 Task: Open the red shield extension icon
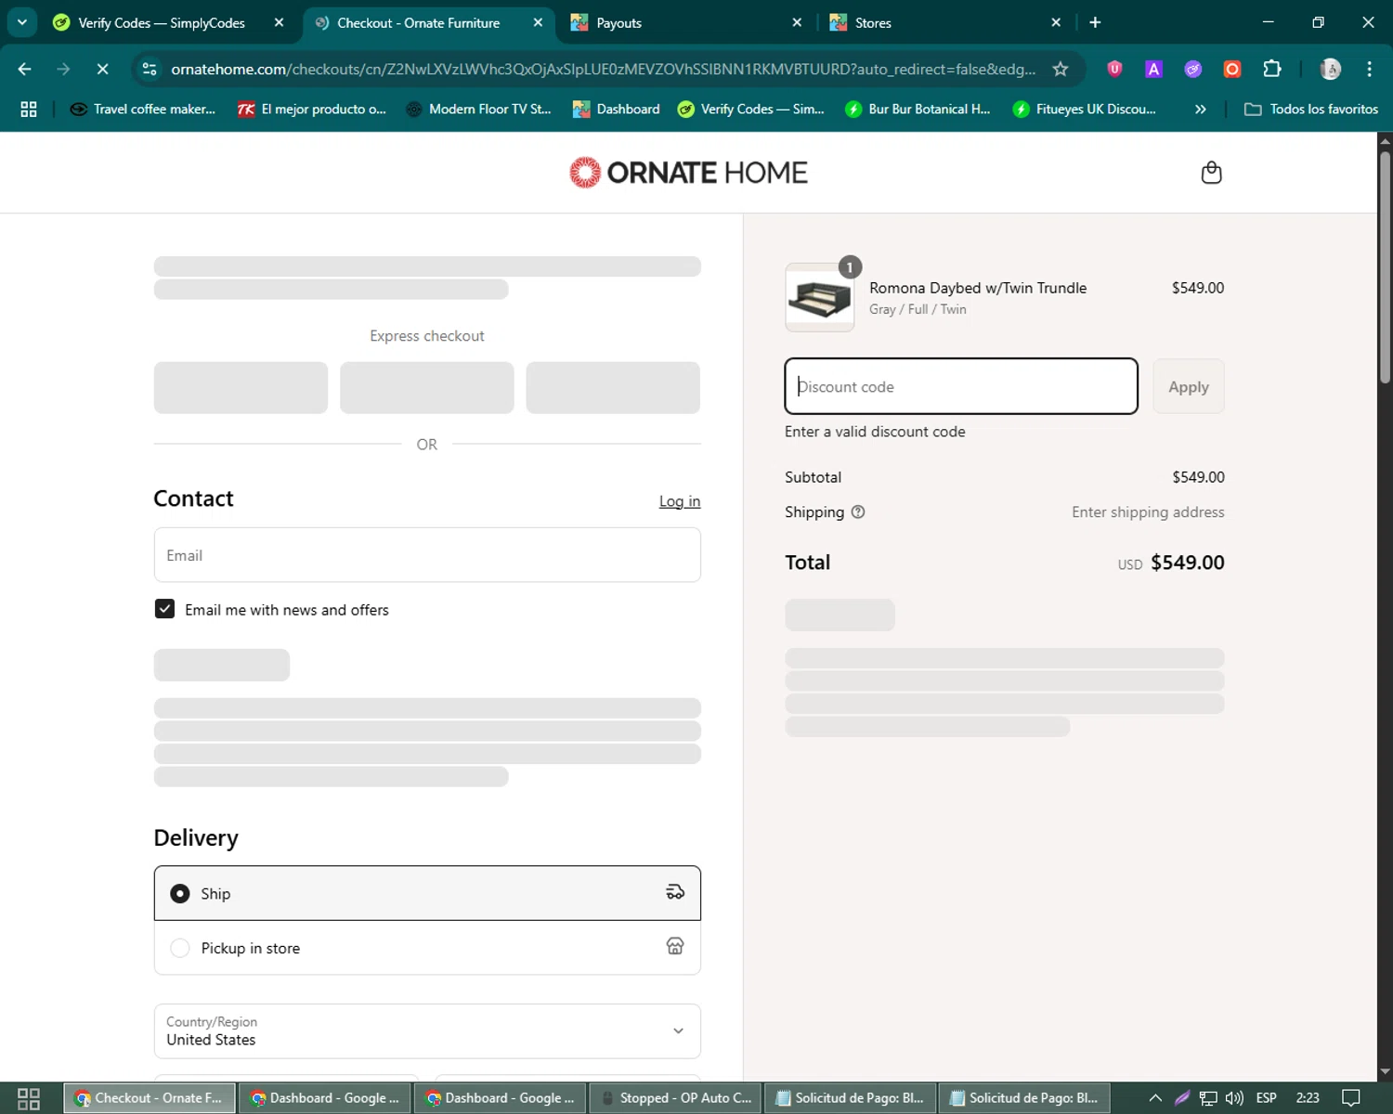1114,69
